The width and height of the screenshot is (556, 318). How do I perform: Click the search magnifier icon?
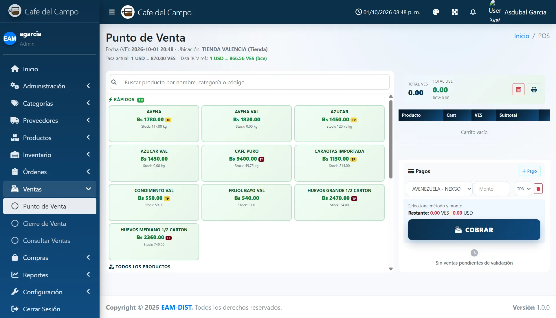click(114, 82)
